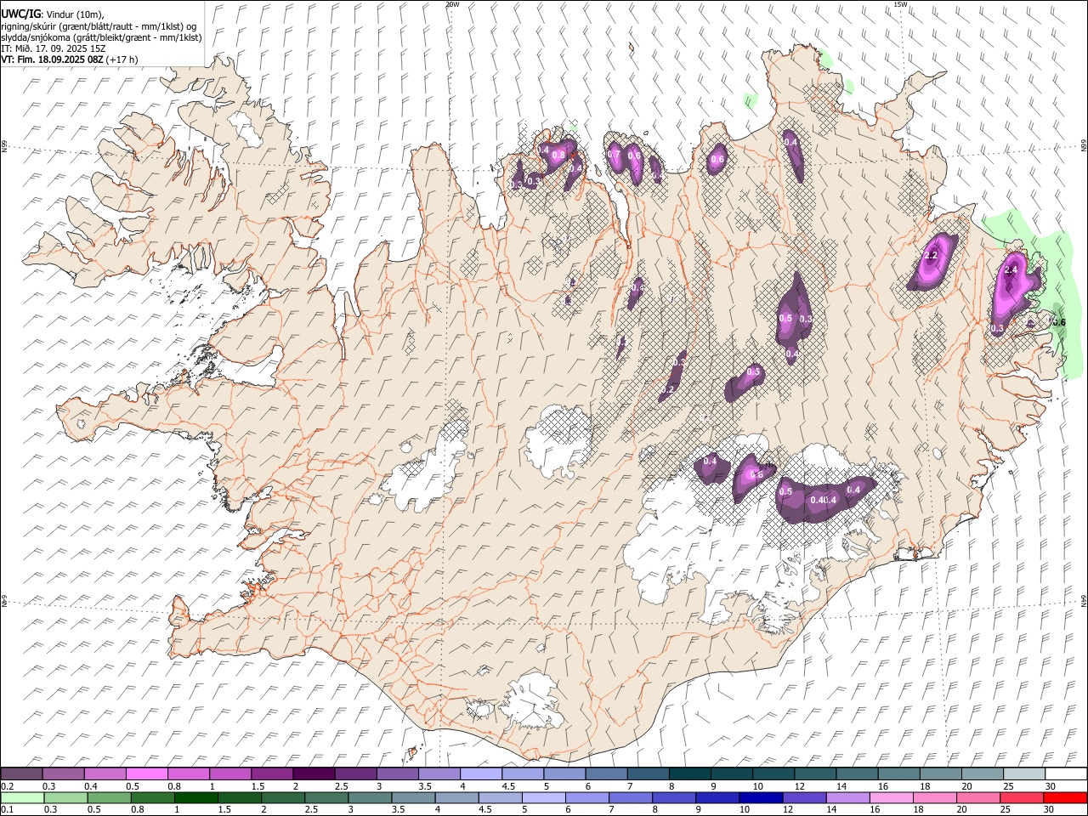
Task: Pick the violet rain legend swatch 12
Action: [x=803, y=798]
